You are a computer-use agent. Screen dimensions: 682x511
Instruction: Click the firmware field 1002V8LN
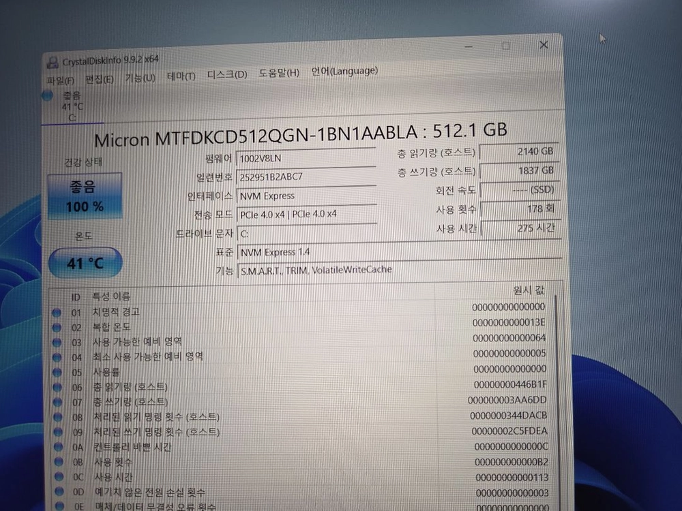click(x=306, y=157)
